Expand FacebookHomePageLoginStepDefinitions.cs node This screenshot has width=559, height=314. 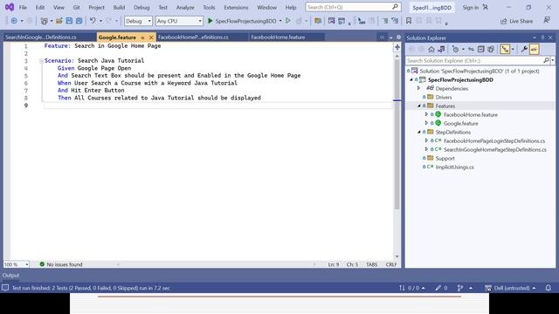click(426, 140)
